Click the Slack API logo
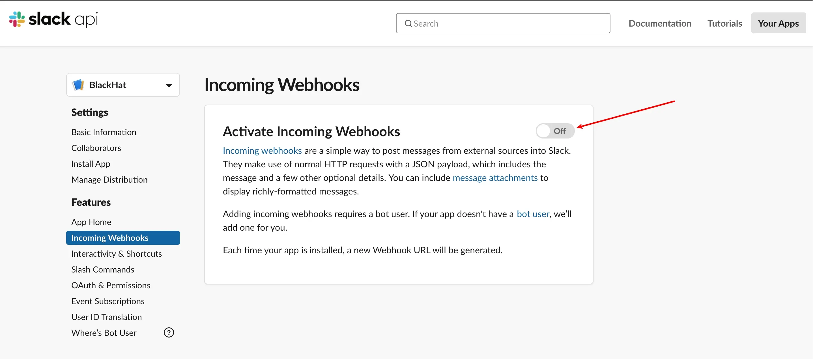Viewport: 813px width, 359px height. pyautogui.click(x=53, y=19)
